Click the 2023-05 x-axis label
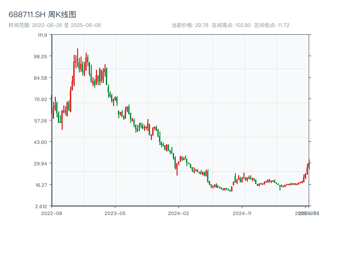This screenshot has height=257, width=343. 115,212
